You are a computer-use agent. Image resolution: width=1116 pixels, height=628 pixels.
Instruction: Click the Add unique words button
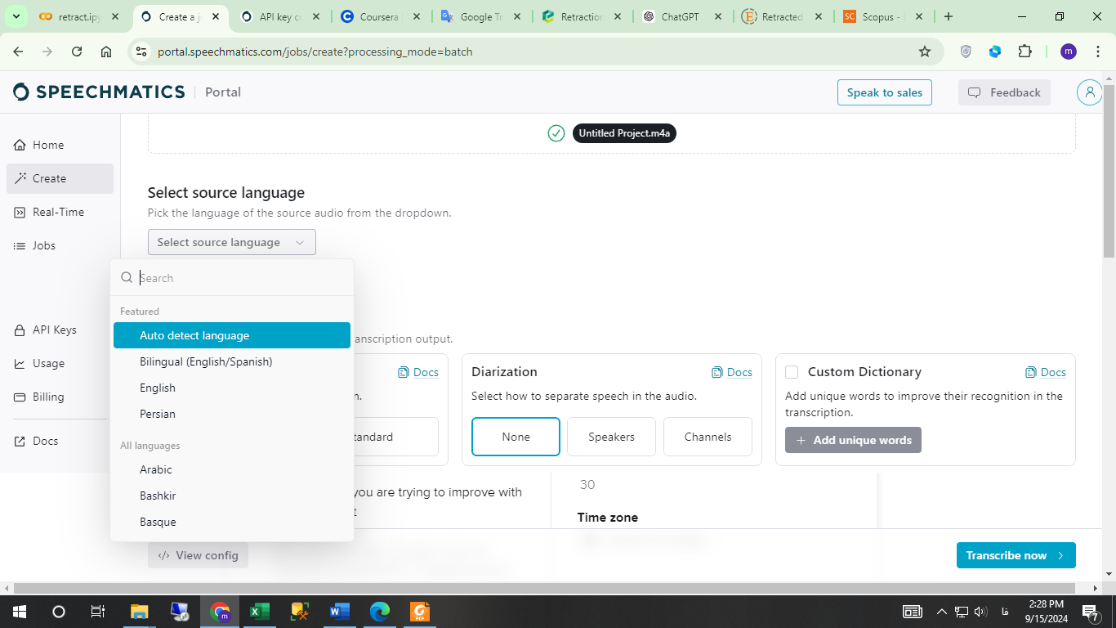click(853, 440)
